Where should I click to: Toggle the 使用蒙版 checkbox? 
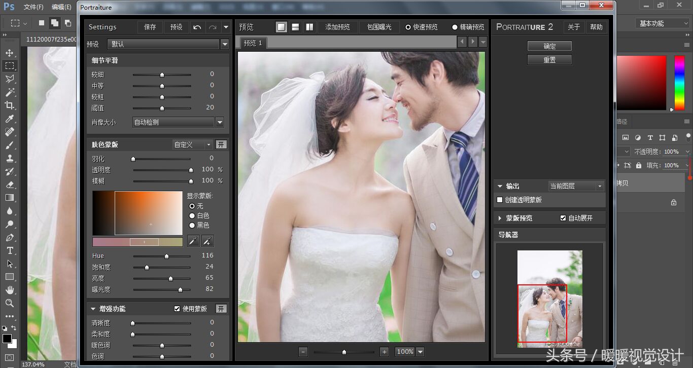click(177, 309)
